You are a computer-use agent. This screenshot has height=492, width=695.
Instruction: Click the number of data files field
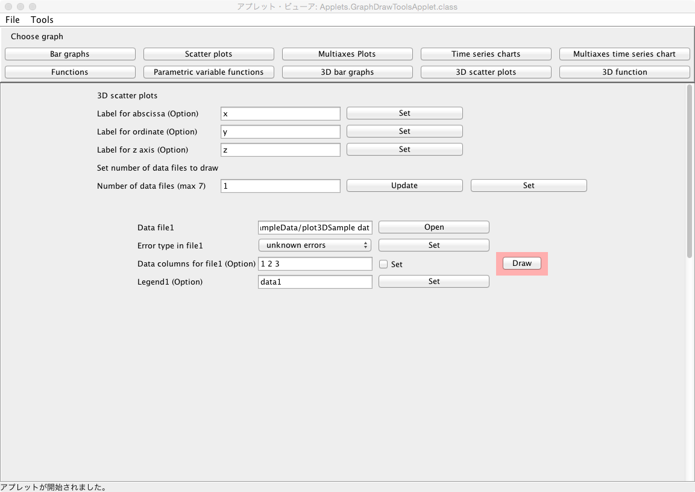click(280, 186)
